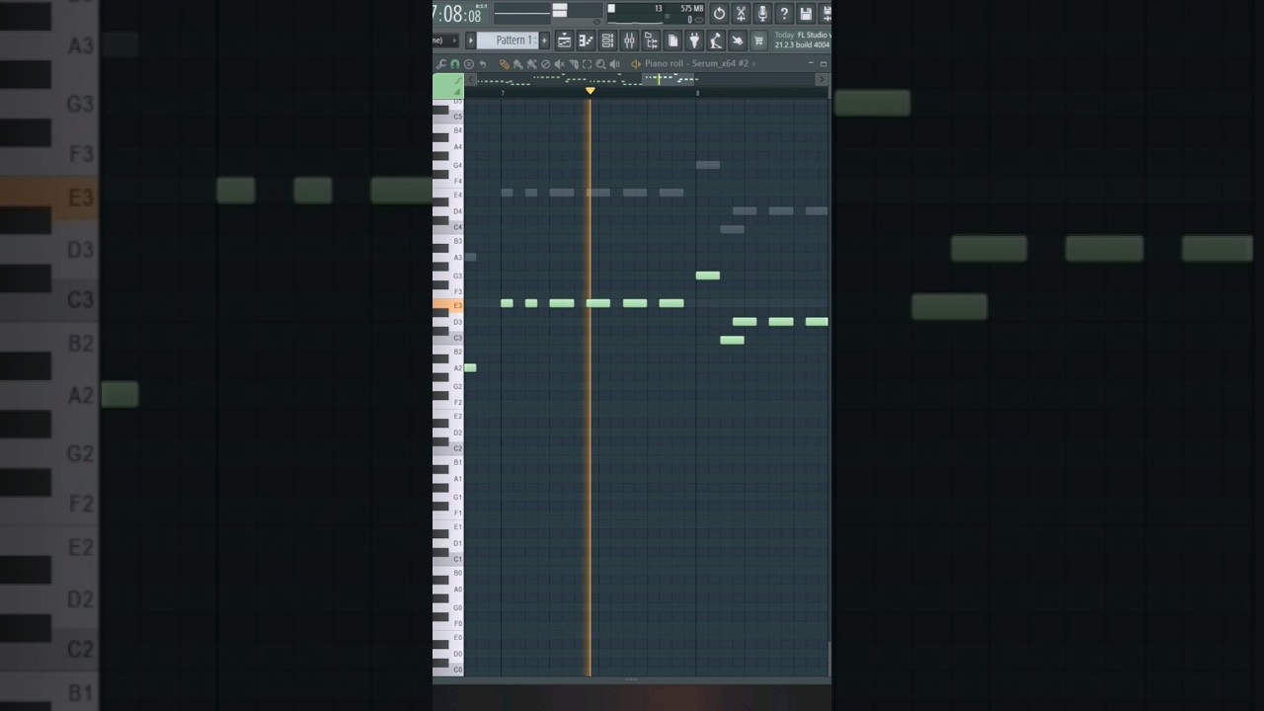
Task: Click the C5 piano key
Action: pyautogui.click(x=447, y=117)
